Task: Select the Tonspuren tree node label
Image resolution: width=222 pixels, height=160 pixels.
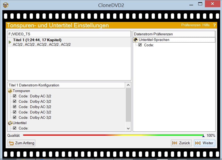Action: 21,91
